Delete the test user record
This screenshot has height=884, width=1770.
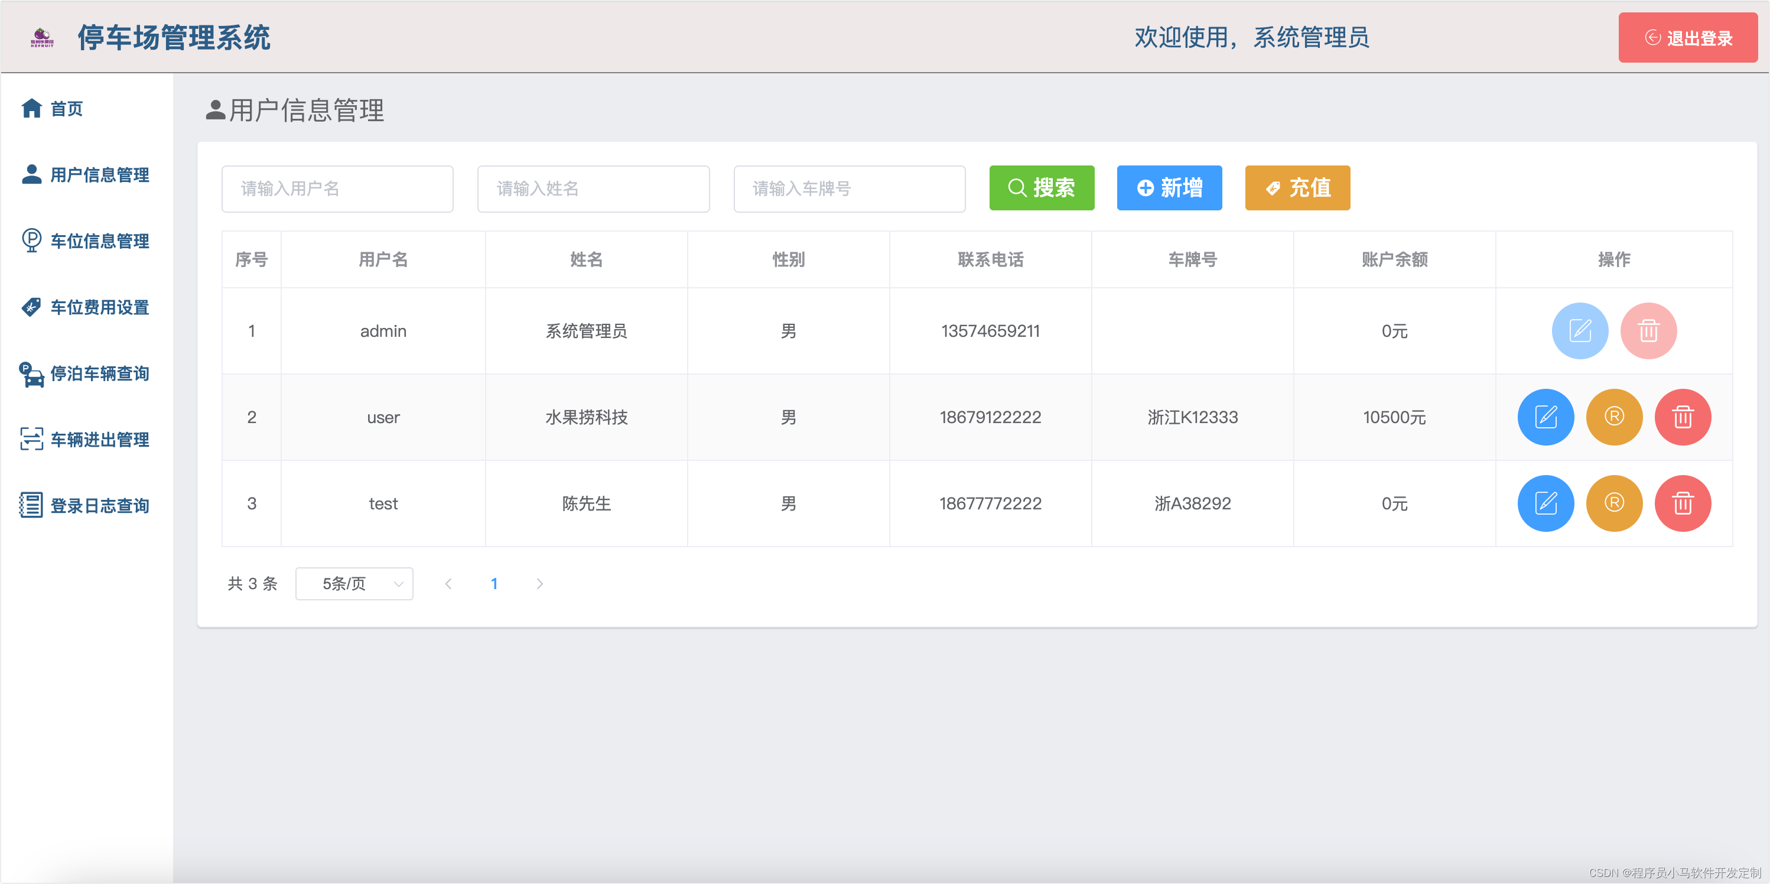[x=1683, y=503]
